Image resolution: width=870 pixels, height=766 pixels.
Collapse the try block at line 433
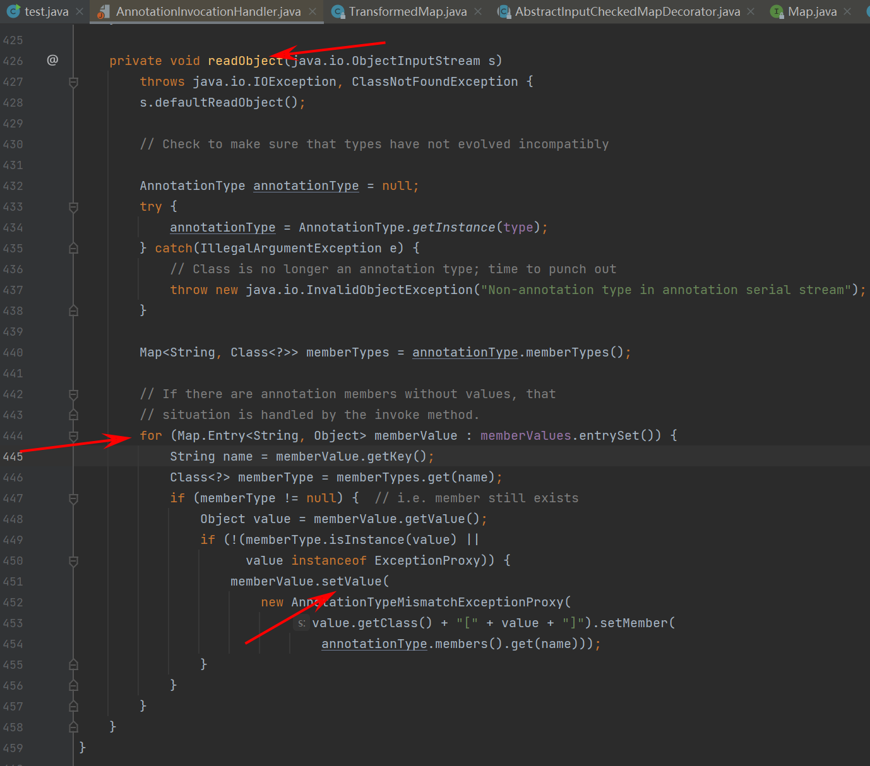coord(73,207)
